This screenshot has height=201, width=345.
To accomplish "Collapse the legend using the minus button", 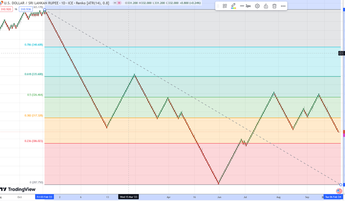I will click(x=115, y=3).
